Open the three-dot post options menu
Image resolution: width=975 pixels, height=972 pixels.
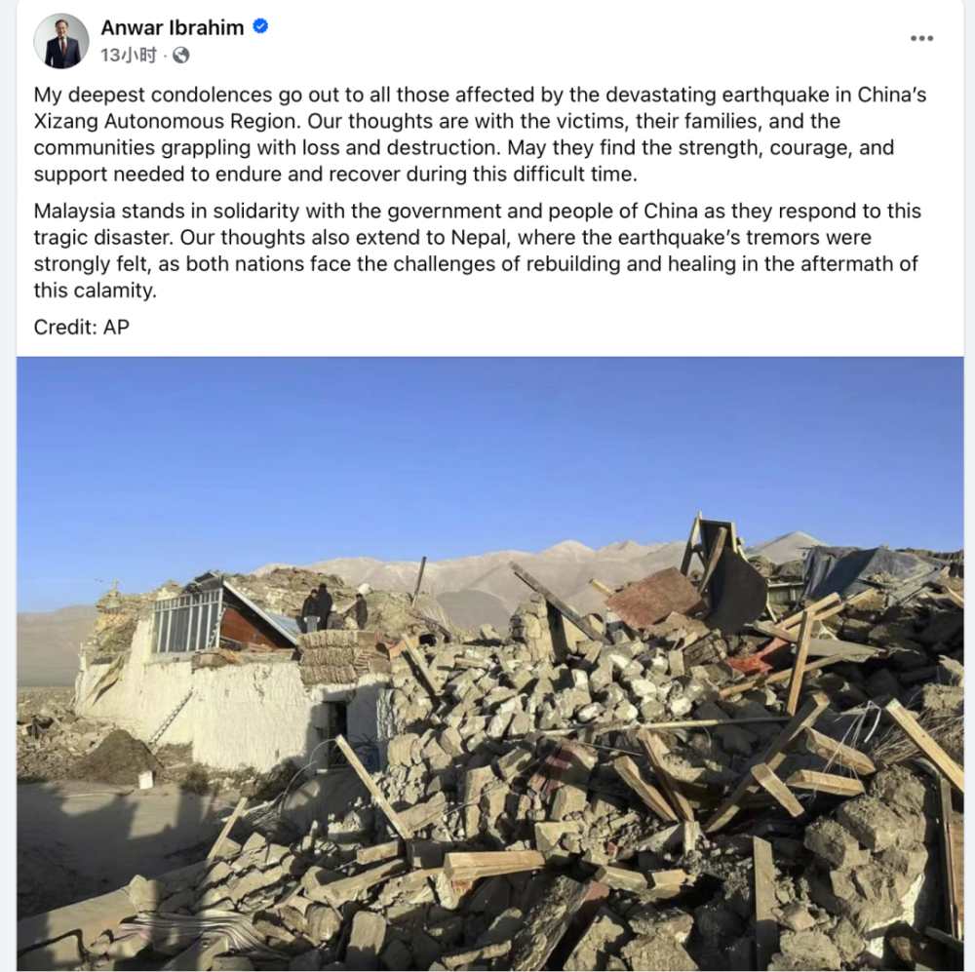click(921, 39)
